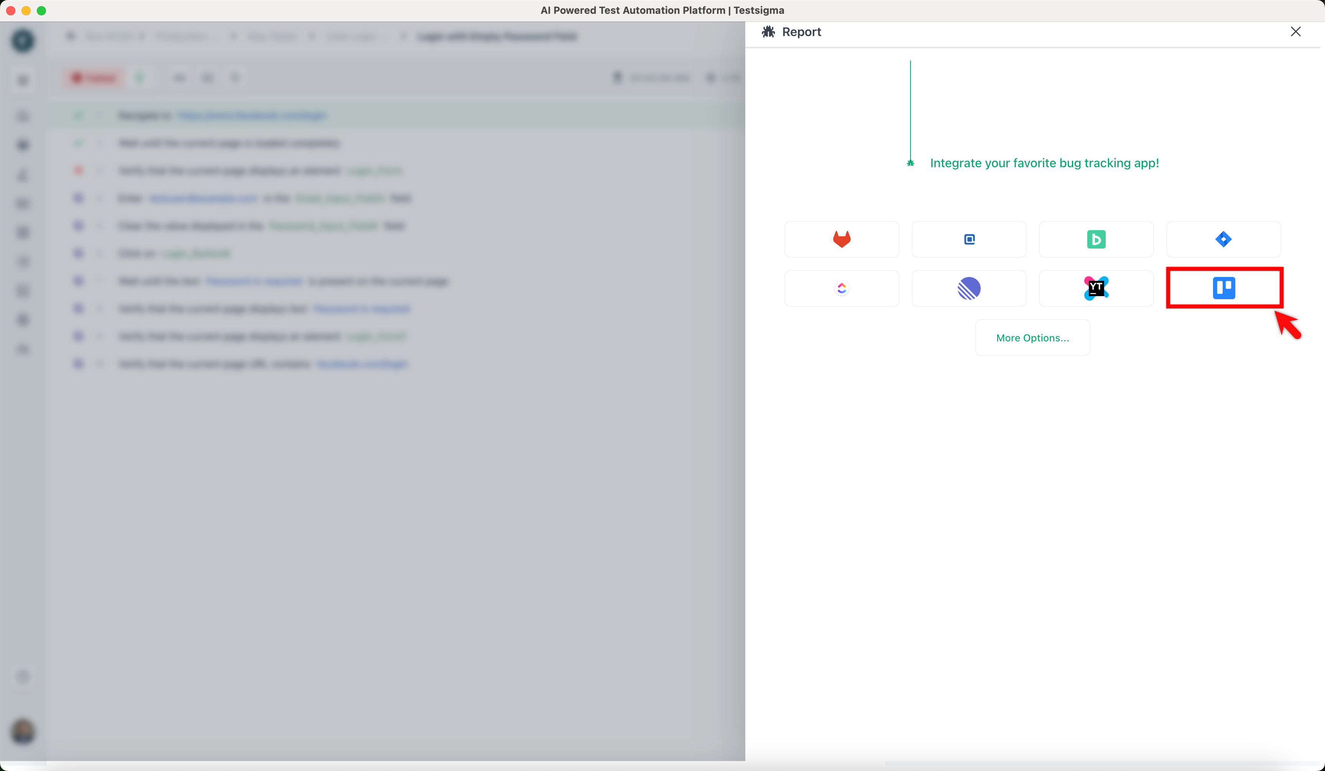Open More Options for bug trackers
The image size is (1325, 771).
tap(1032, 338)
